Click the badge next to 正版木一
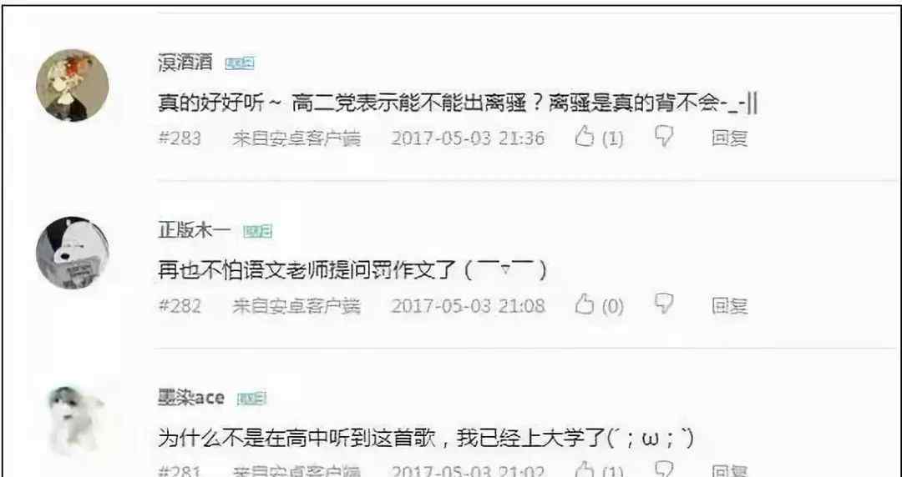The image size is (902, 477). [x=257, y=231]
